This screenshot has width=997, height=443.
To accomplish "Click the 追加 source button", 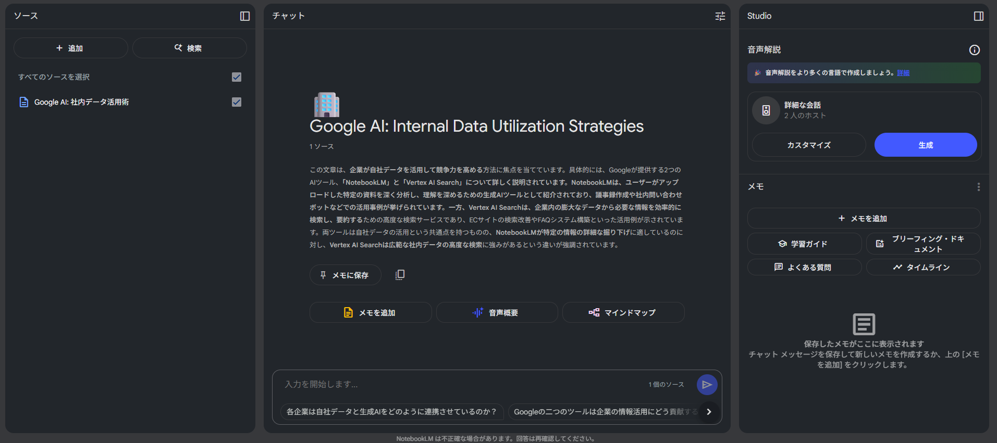I will tap(71, 48).
